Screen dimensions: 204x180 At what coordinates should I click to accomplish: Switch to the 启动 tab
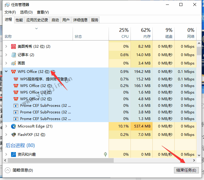tap(55, 20)
